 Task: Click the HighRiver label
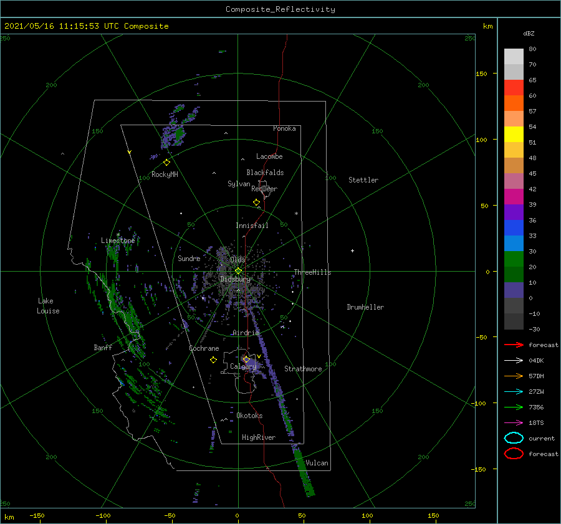coord(259,438)
